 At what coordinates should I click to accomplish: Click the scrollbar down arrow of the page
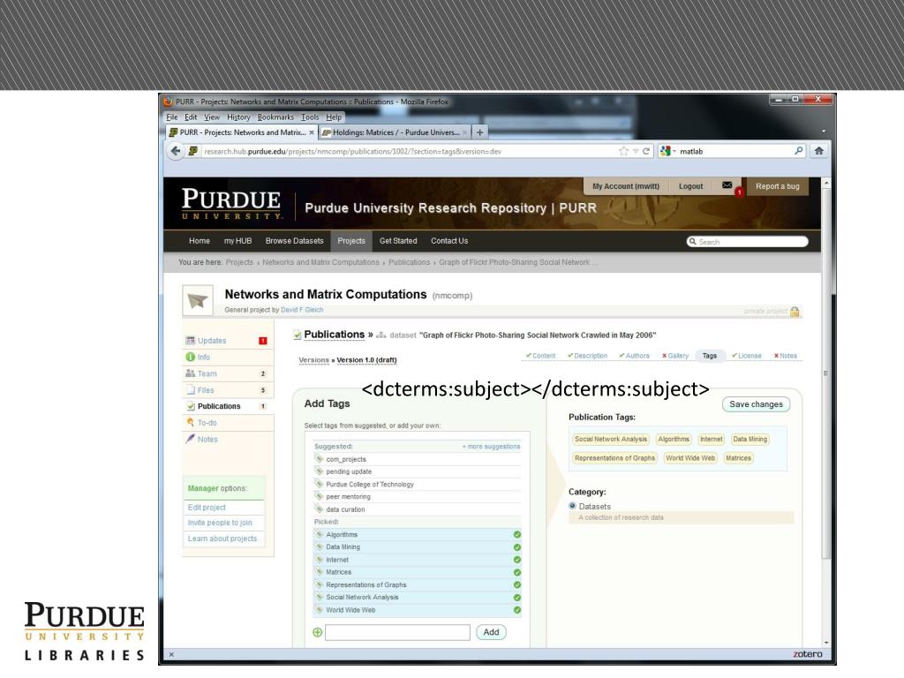[826, 643]
